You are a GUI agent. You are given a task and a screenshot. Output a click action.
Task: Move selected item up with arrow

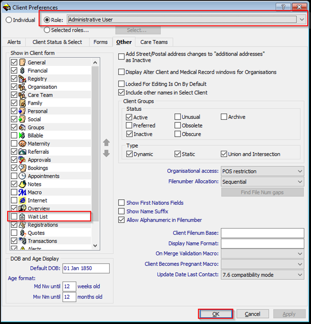[106, 142]
